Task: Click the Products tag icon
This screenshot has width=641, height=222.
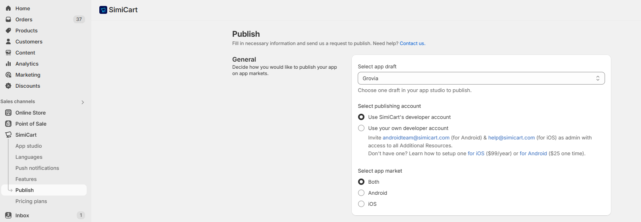Action: 8,30
